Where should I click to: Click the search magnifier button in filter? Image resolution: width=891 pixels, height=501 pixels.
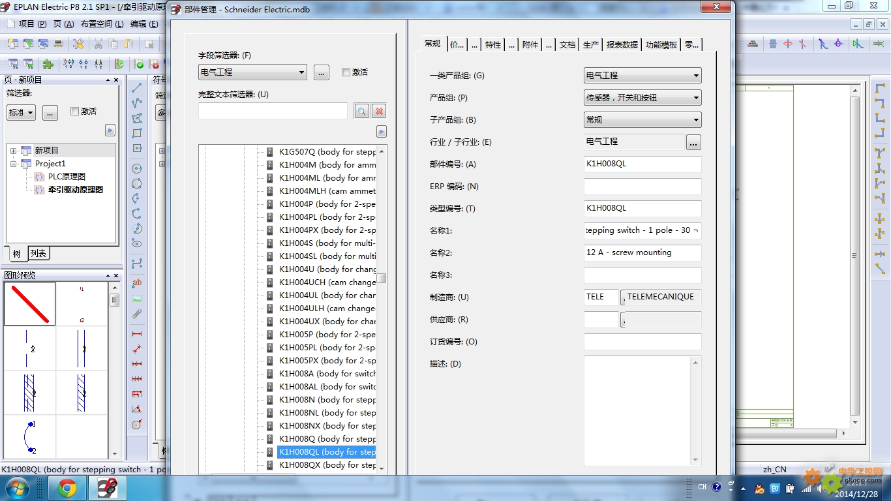[362, 111]
